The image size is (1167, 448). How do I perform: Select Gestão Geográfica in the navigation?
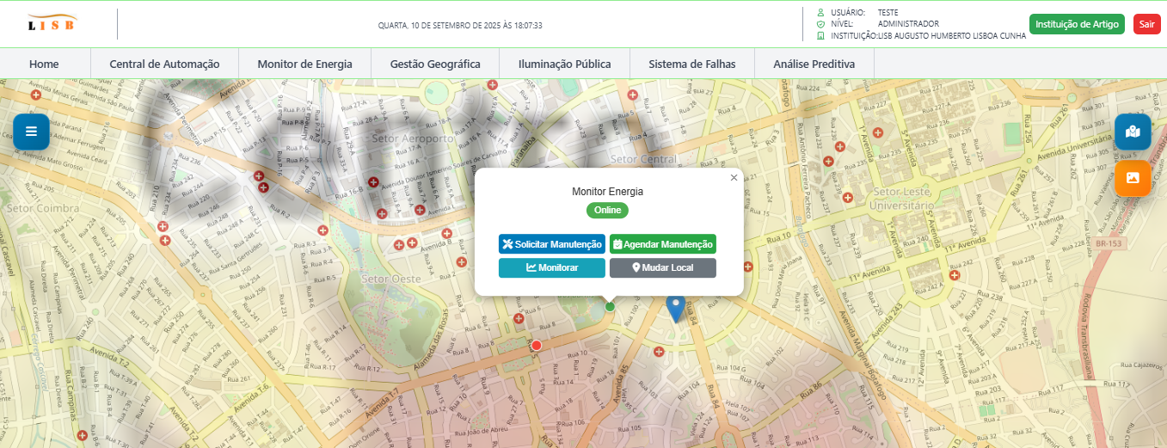435,64
